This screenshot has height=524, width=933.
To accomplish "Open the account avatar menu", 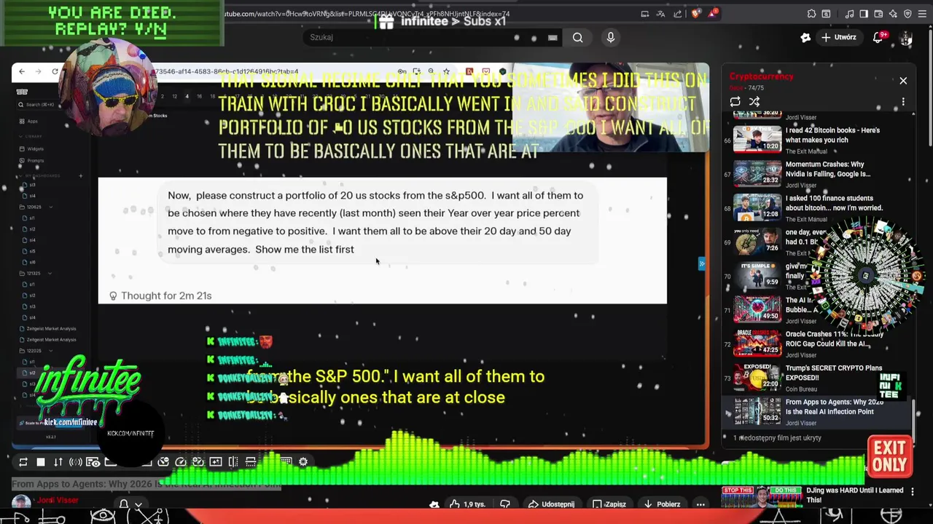I will click(906, 37).
